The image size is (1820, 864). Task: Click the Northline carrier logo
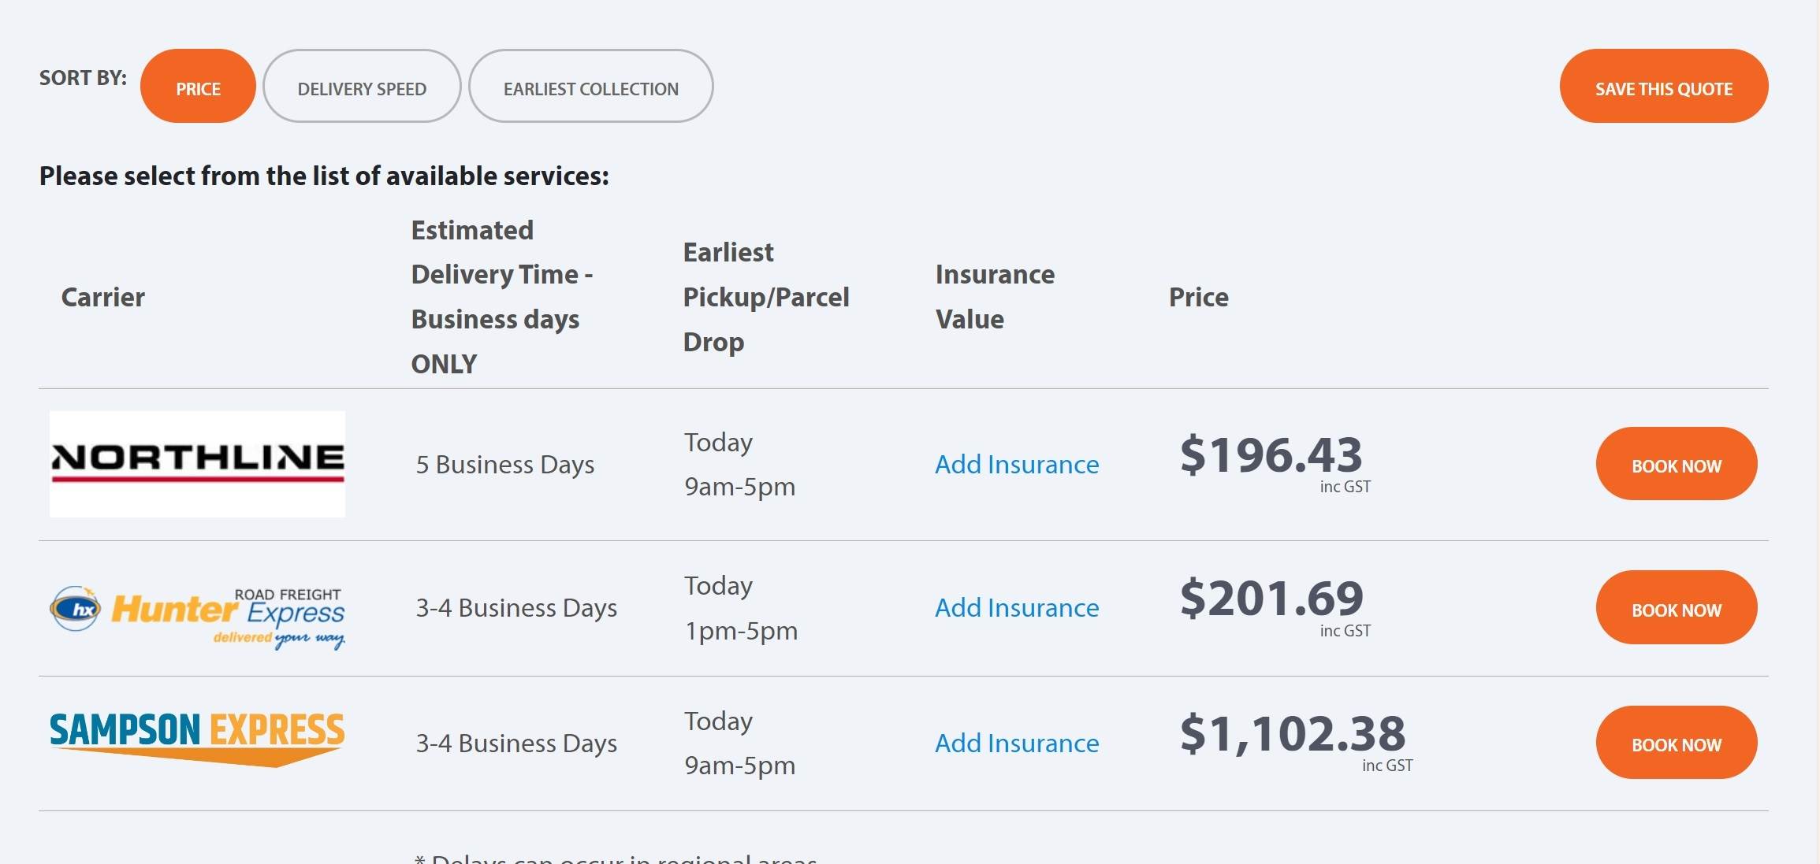tap(197, 463)
